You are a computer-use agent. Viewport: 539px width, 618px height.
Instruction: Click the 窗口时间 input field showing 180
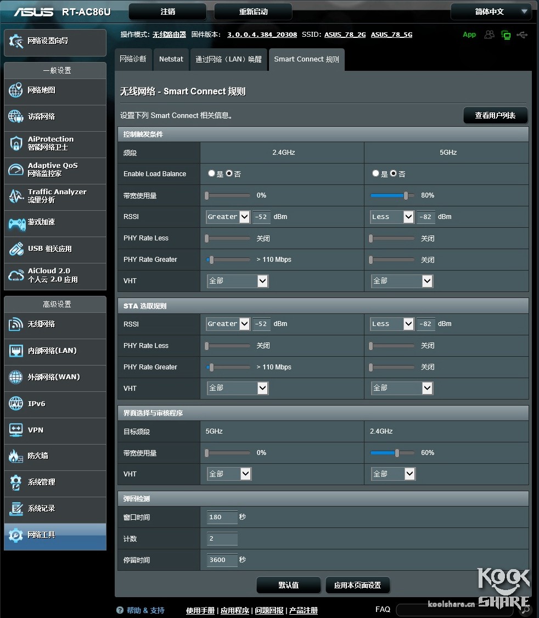tap(222, 517)
